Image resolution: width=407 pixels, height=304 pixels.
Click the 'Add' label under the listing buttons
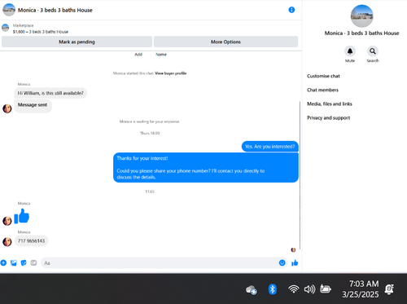tap(138, 55)
